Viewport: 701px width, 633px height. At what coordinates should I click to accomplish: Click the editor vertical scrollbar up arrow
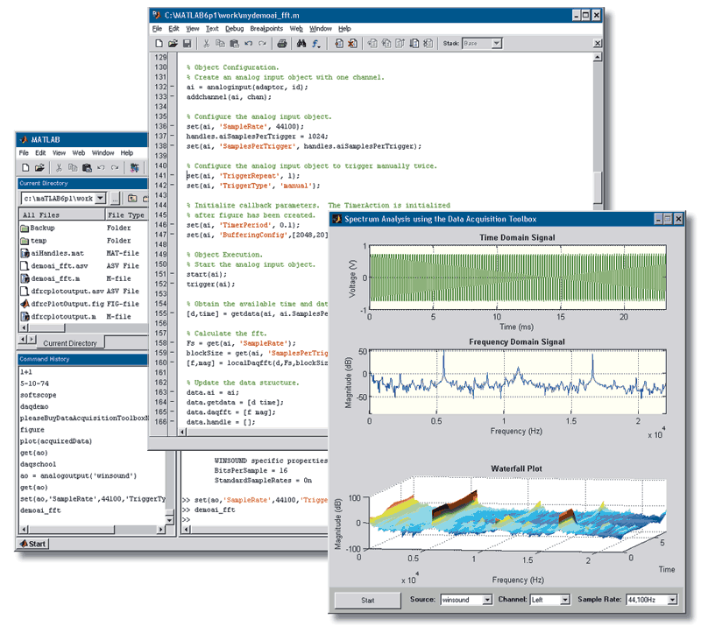(x=598, y=57)
